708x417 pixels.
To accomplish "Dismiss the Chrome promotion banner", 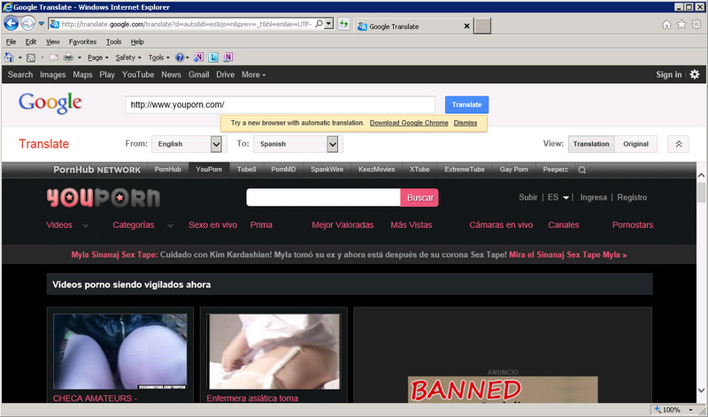I will click(x=466, y=123).
